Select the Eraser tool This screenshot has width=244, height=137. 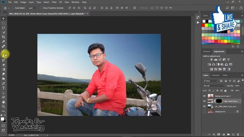[x=3, y=65]
